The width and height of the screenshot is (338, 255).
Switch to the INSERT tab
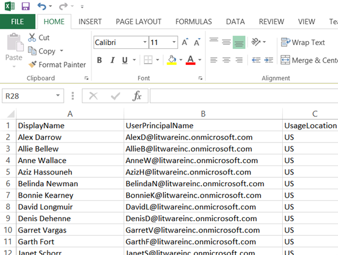(x=90, y=21)
